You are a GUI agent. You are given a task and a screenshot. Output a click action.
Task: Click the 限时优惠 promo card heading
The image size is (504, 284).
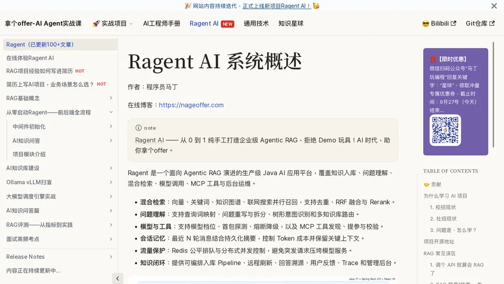pos(449,59)
